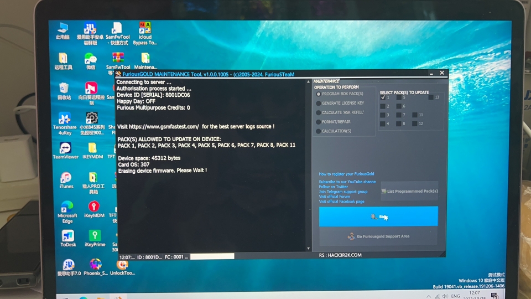Screen dimensions: 531x299
Task: Open the SamFwTool - 快捷方式 desktop shortcut
Action: point(117,33)
